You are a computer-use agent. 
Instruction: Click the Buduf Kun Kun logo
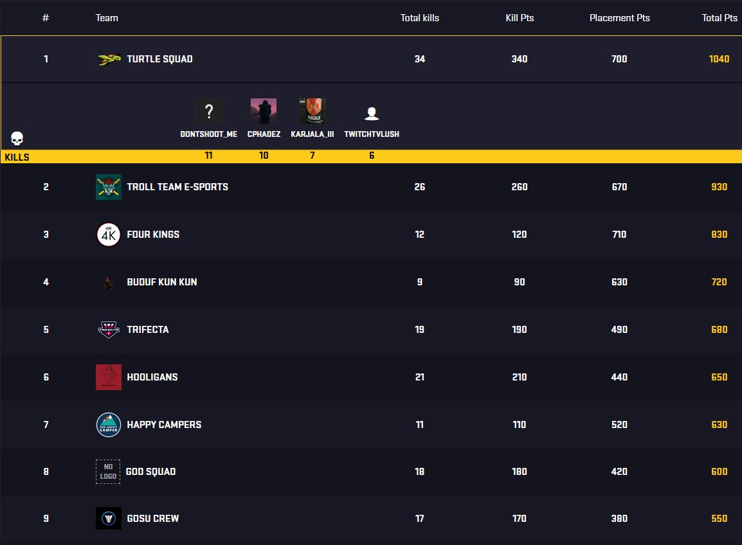109,283
